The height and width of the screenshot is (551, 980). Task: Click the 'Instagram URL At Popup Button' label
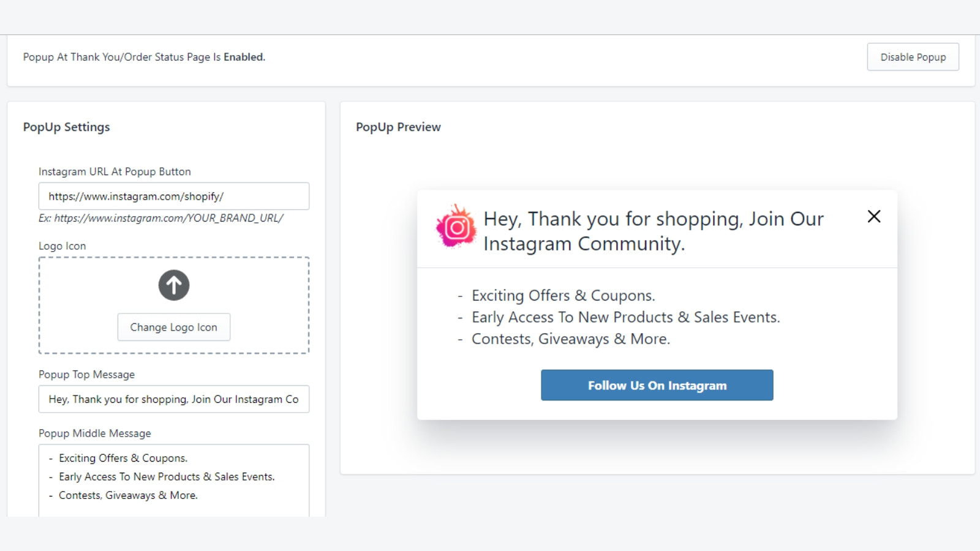click(115, 171)
